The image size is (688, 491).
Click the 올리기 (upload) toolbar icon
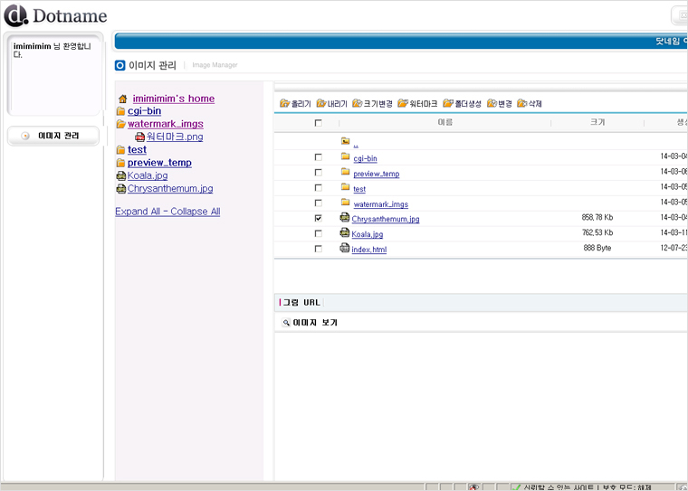(284, 104)
